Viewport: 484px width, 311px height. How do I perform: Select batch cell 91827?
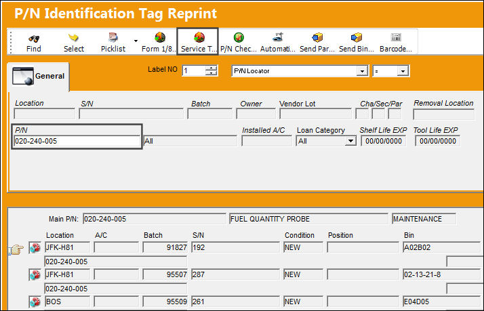165,247
